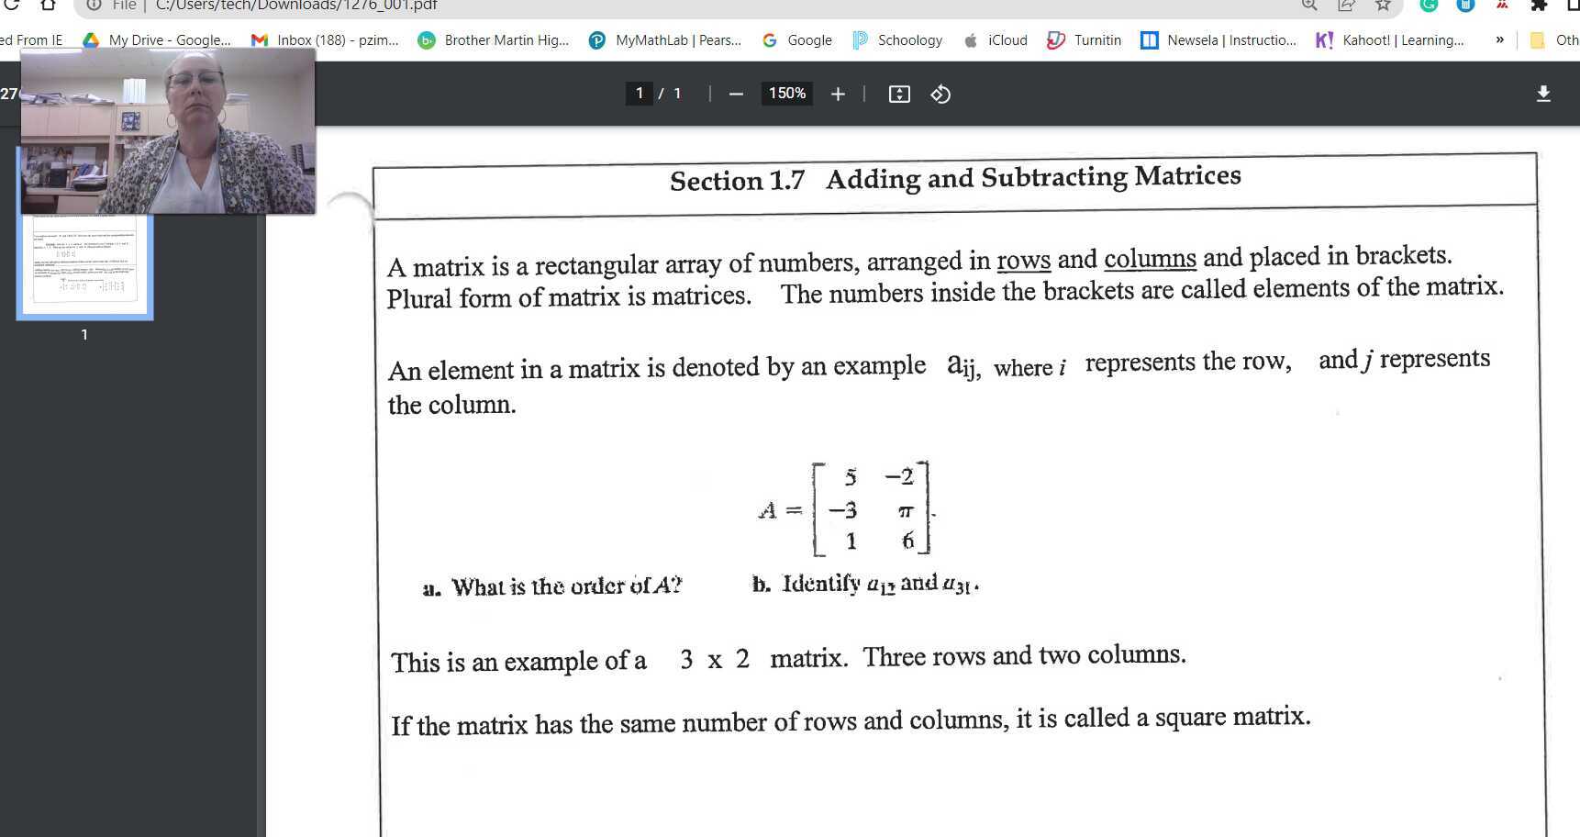This screenshot has width=1580, height=837.
Task: Open the Grammarly extension icon
Action: [x=1428, y=6]
